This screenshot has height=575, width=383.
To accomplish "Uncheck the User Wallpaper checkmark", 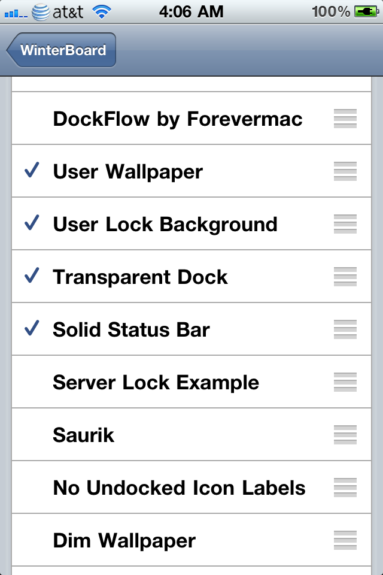I will click(32, 170).
